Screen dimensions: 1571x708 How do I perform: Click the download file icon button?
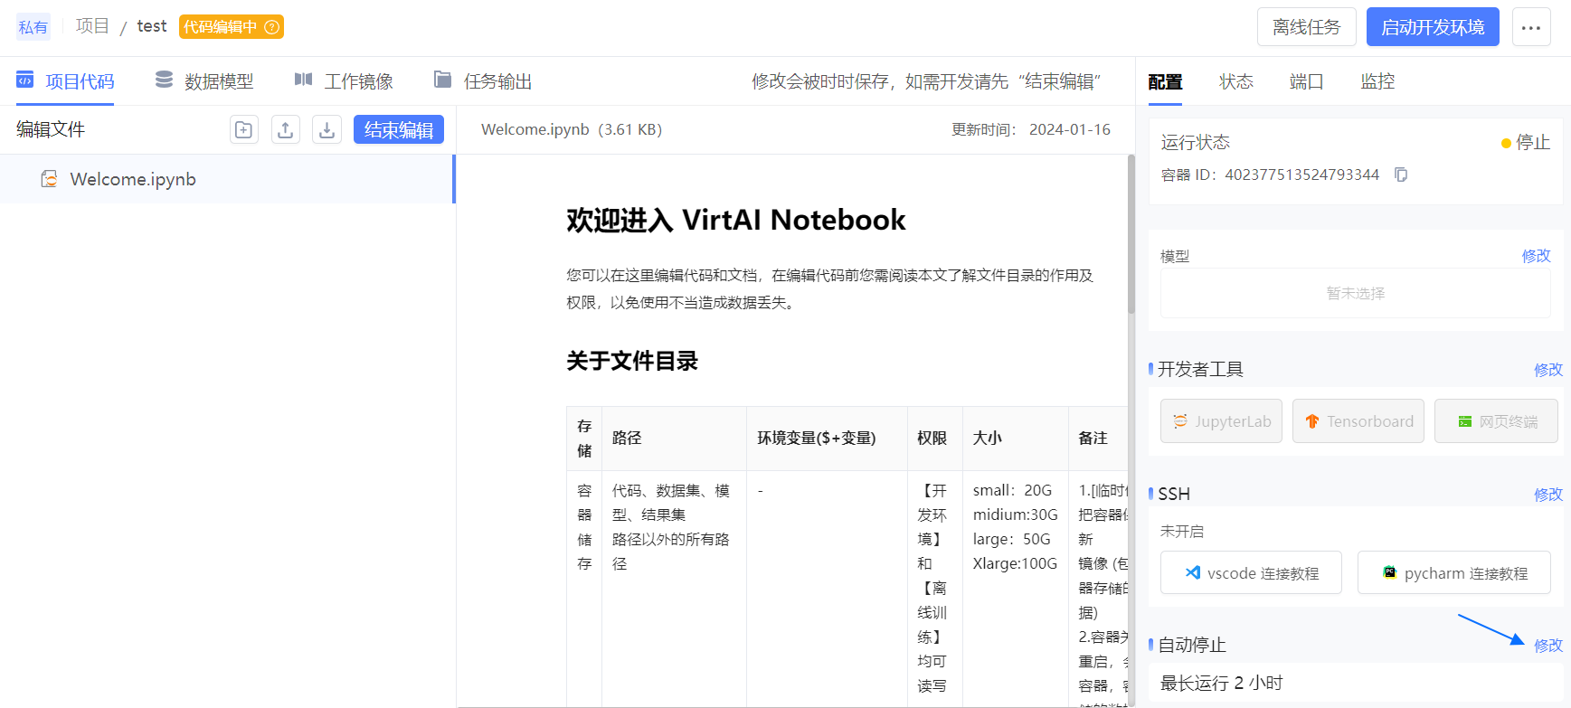327,129
